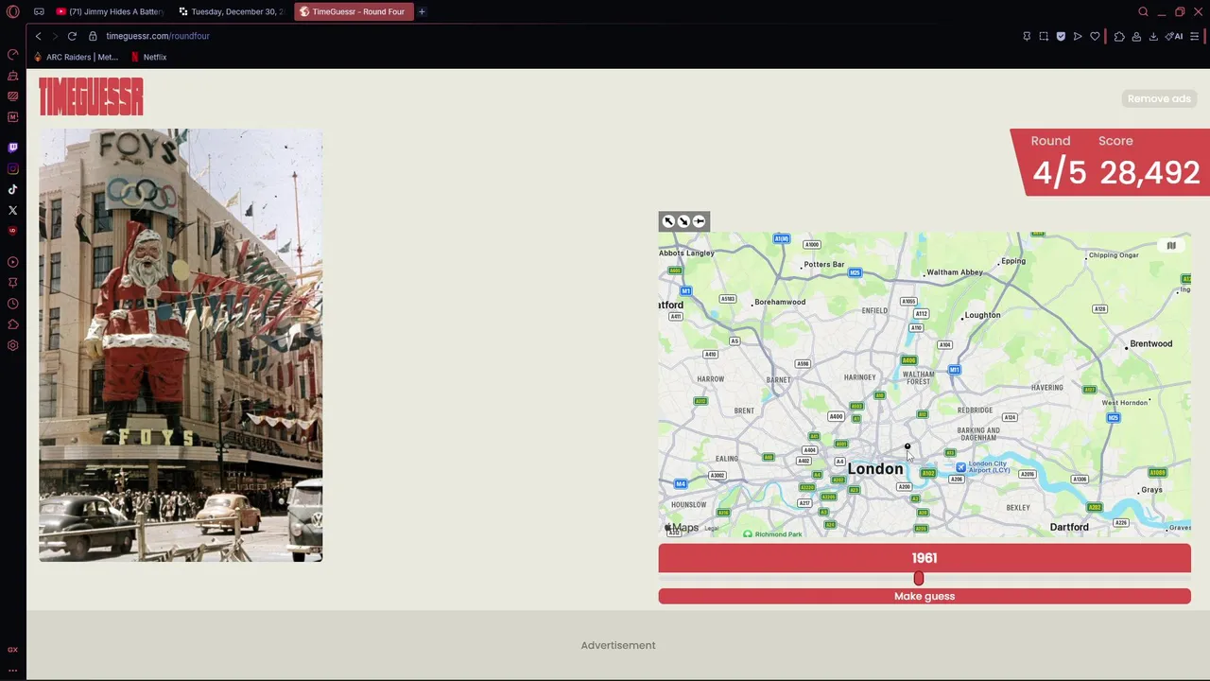Click Richmond Park label on map
Viewport: 1210px width, 681px height.
[778, 534]
